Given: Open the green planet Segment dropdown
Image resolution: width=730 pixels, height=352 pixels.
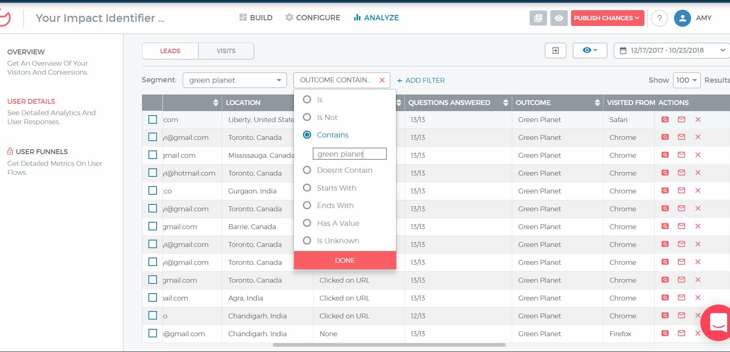Looking at the screenshot, I should point(235,80).
